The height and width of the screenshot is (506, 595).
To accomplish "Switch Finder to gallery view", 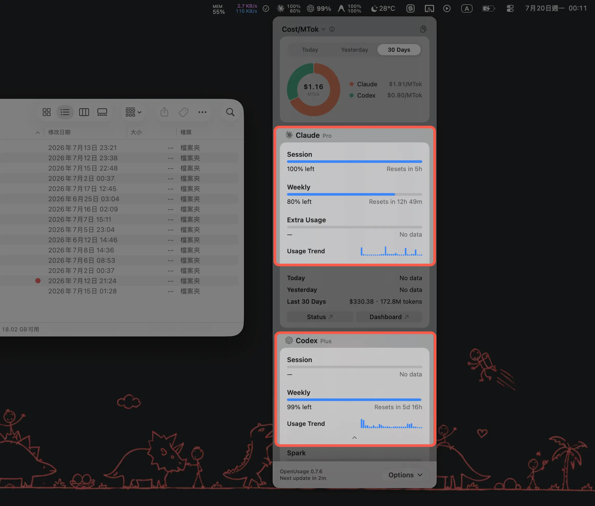I will pos(102,112).
